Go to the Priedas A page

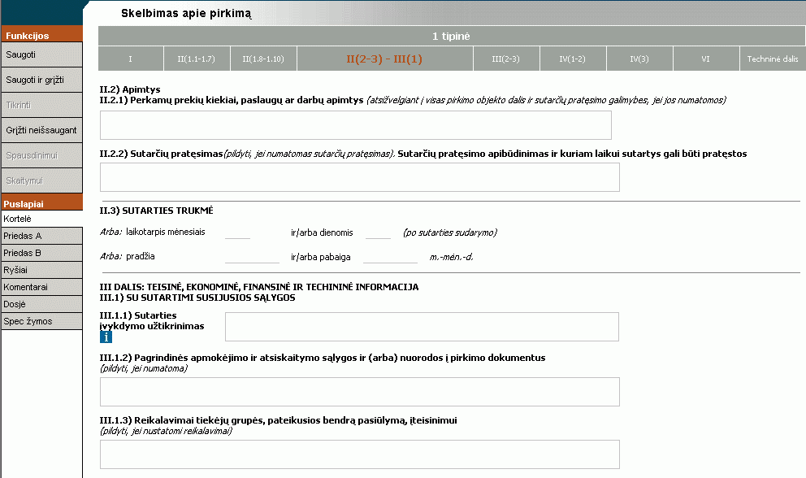pos(41,236)
